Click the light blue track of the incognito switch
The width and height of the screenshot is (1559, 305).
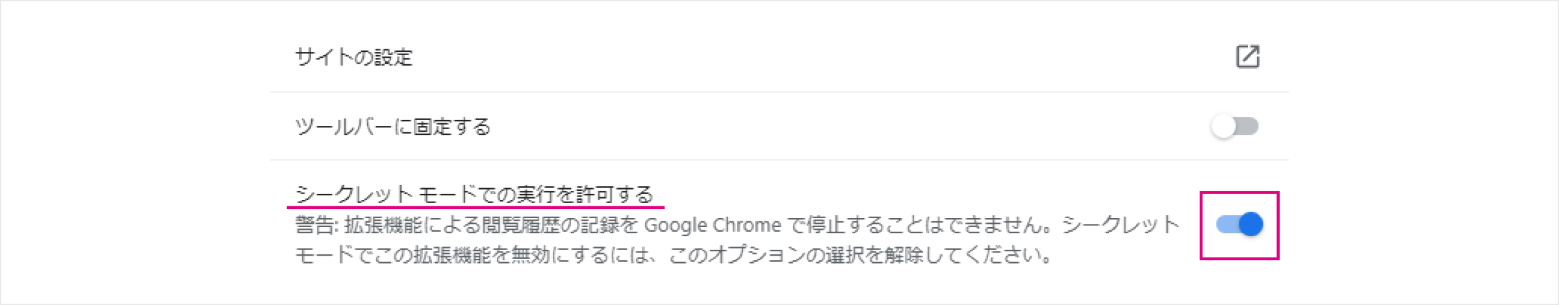[x=1226, y=225]
